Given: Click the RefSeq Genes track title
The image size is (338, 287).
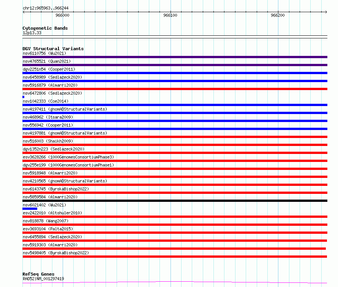Looking at the screenshot, I should point(38,274).
